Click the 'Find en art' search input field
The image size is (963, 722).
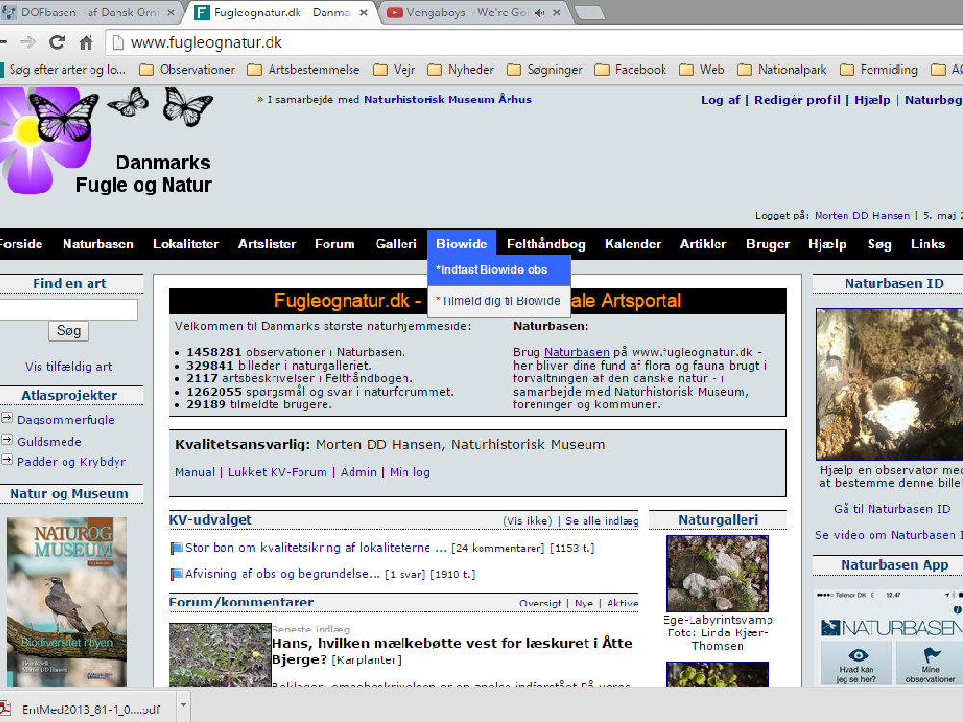pos(67,310)
